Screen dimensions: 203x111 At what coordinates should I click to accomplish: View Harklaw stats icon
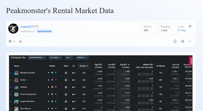66,87
